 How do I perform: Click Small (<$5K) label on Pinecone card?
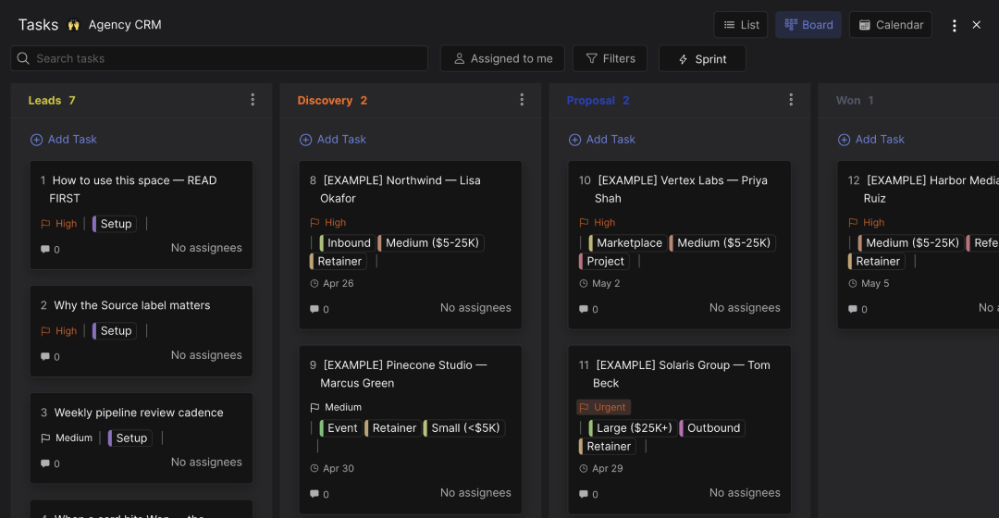[463, 428]
